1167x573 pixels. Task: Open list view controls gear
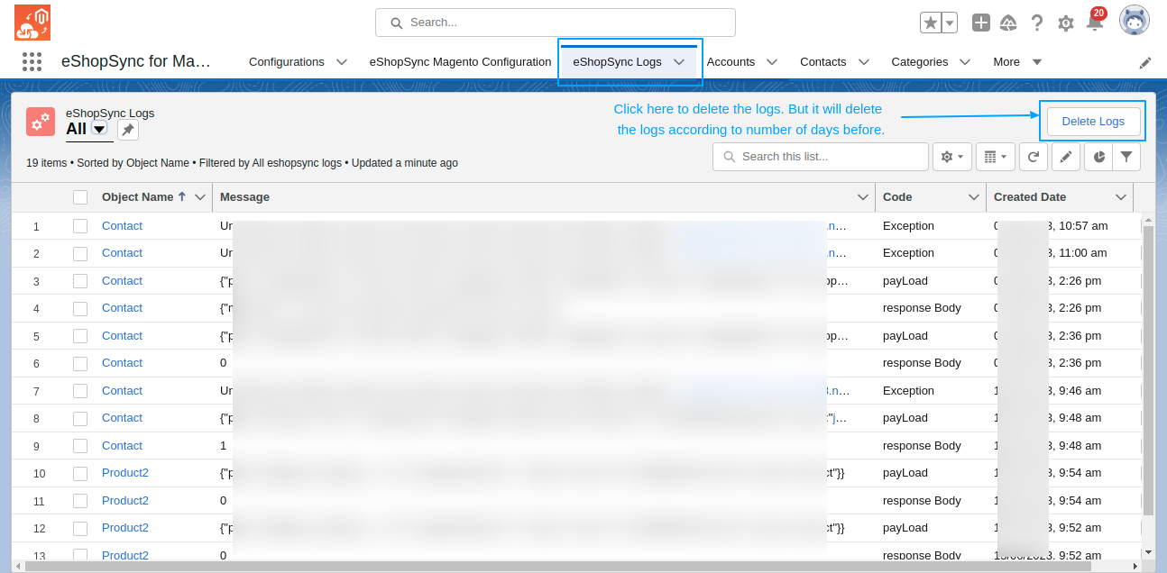click(x=952, y=157)
